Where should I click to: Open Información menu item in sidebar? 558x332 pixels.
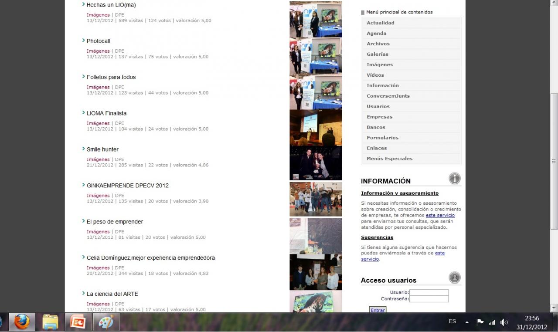click(411, 85)
